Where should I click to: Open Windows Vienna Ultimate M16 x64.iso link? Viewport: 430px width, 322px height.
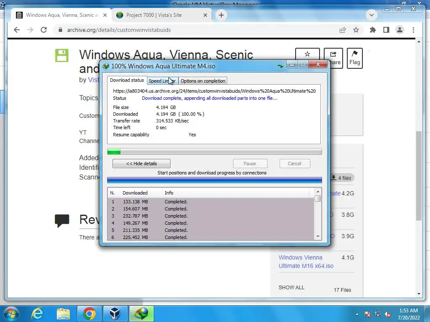(x=306, y=262)
